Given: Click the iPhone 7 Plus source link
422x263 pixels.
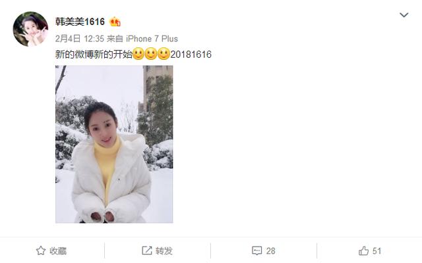Looking at the screenshot, I should (152, 39).
